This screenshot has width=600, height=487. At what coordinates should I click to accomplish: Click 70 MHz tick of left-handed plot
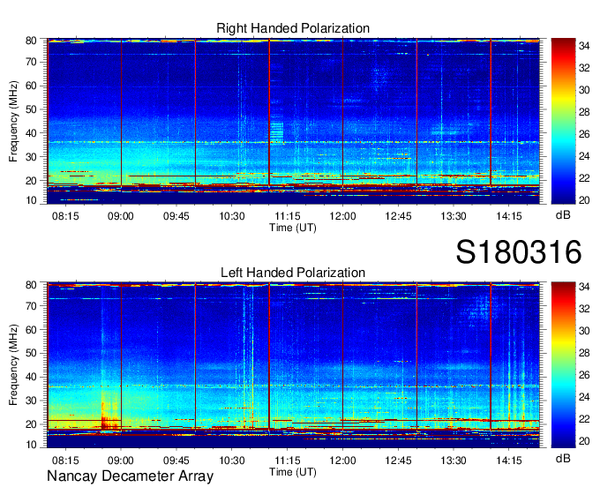click(32, 305)
